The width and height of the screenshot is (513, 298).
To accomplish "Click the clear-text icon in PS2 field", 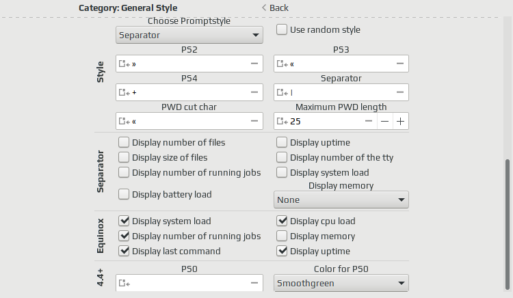I will tap(254, 64).
